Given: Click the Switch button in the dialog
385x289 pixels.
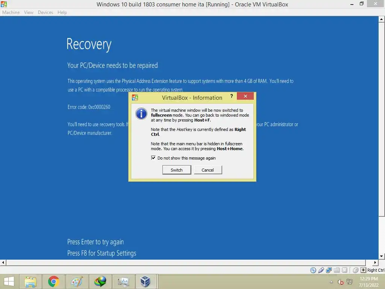Looking at the screenshot, I should (177, 170).
